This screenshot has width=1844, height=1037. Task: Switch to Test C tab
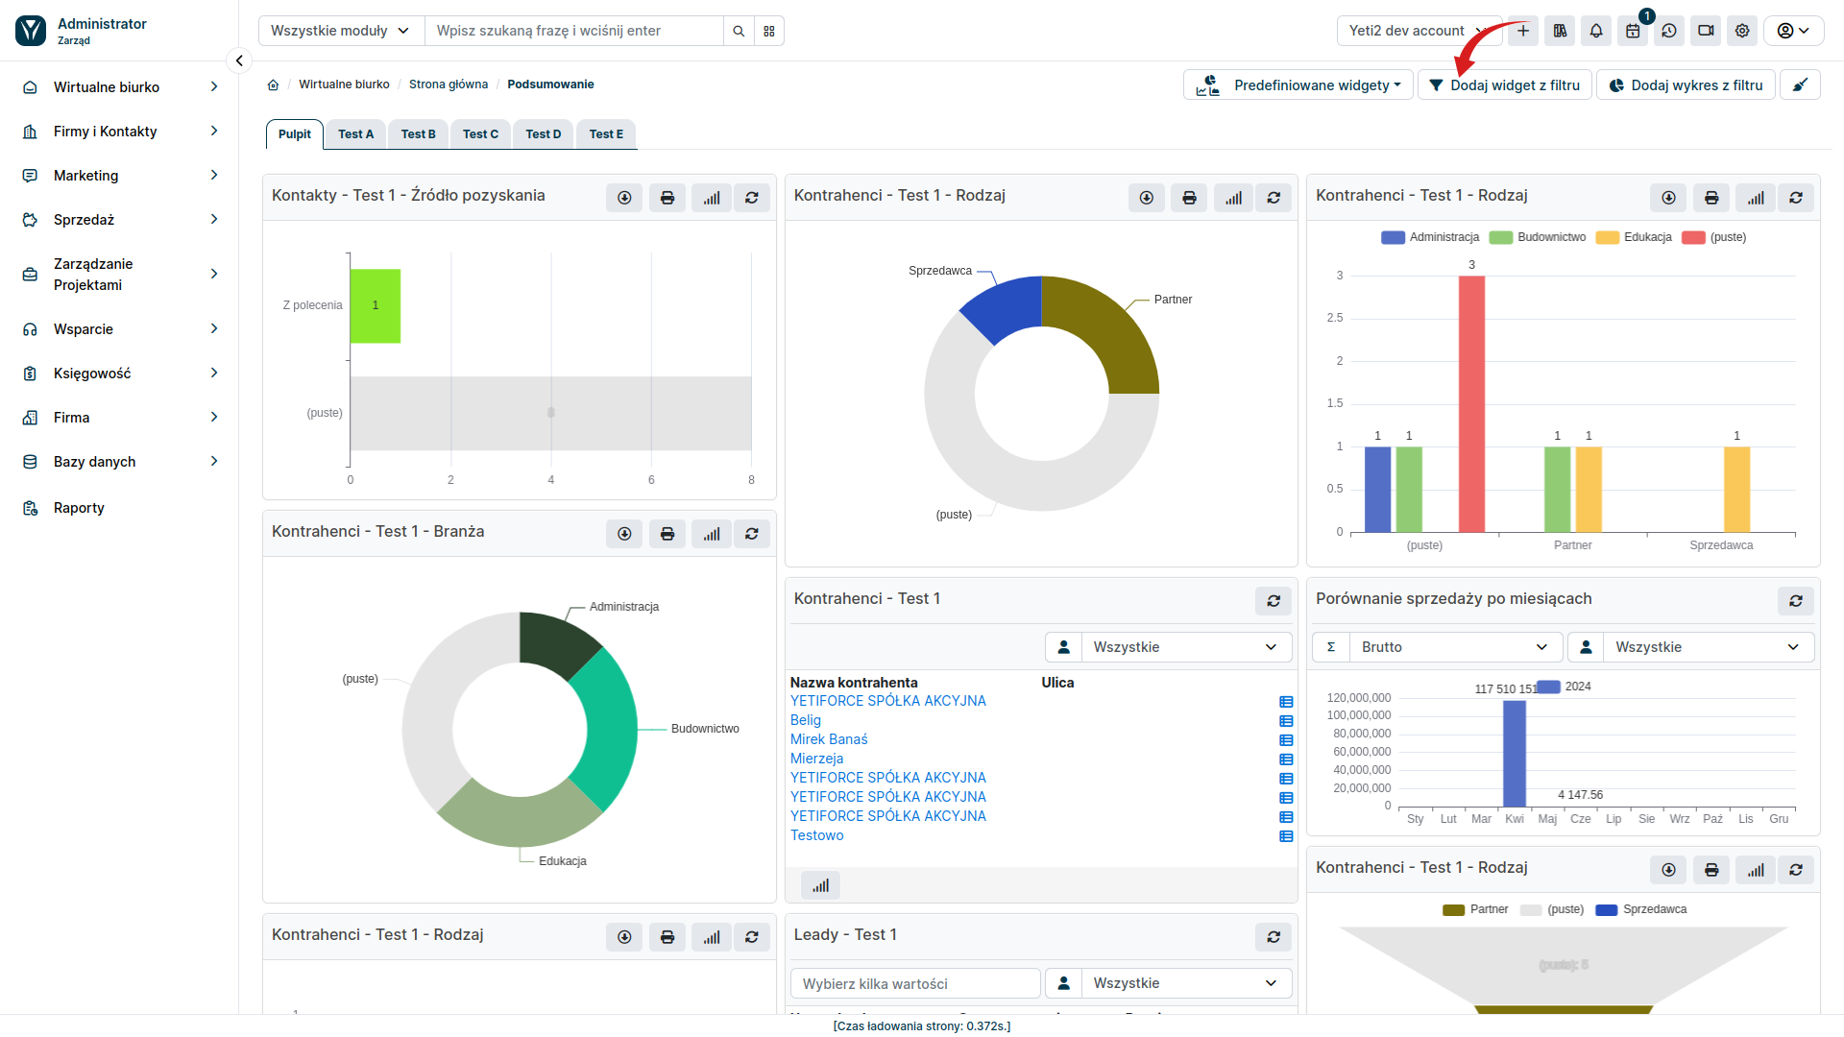480,134
